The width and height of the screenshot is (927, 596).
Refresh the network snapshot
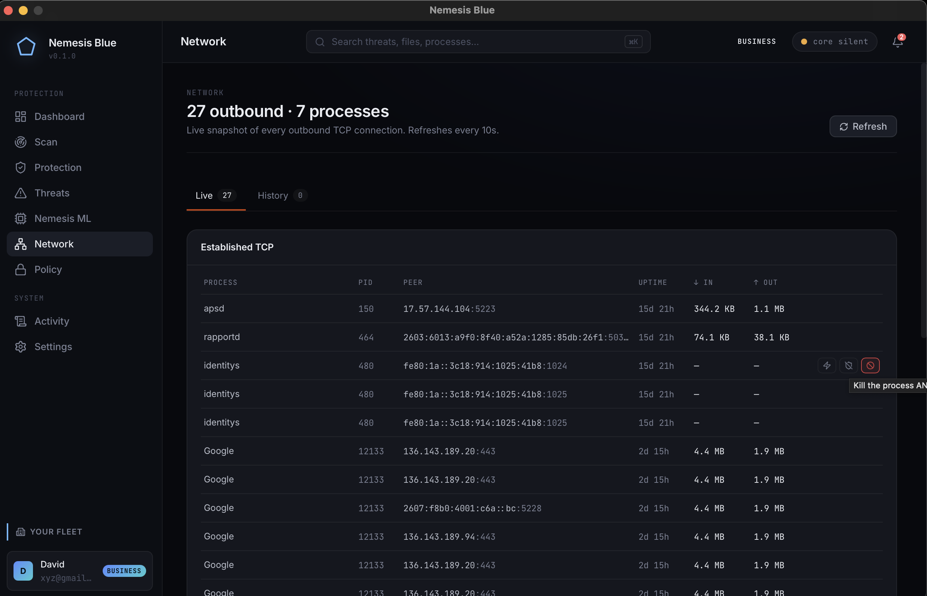tap(863, 127)
